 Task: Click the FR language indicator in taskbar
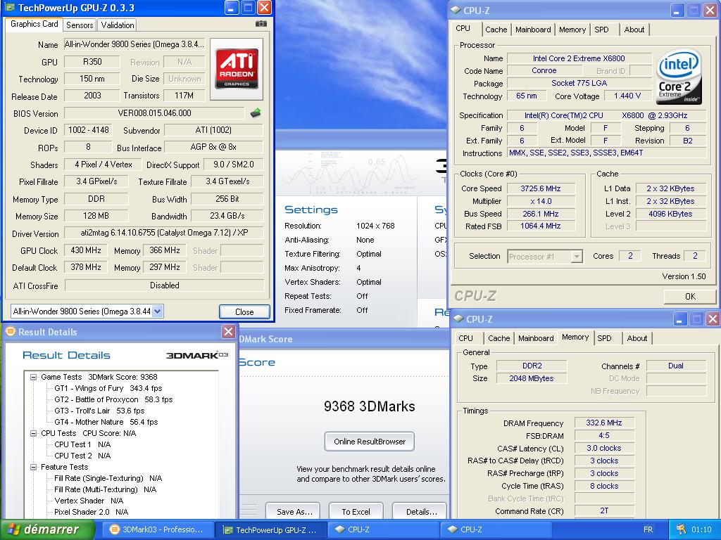point(648,529)
